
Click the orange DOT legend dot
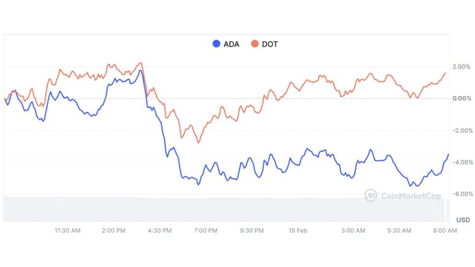[x=254, y=44]
